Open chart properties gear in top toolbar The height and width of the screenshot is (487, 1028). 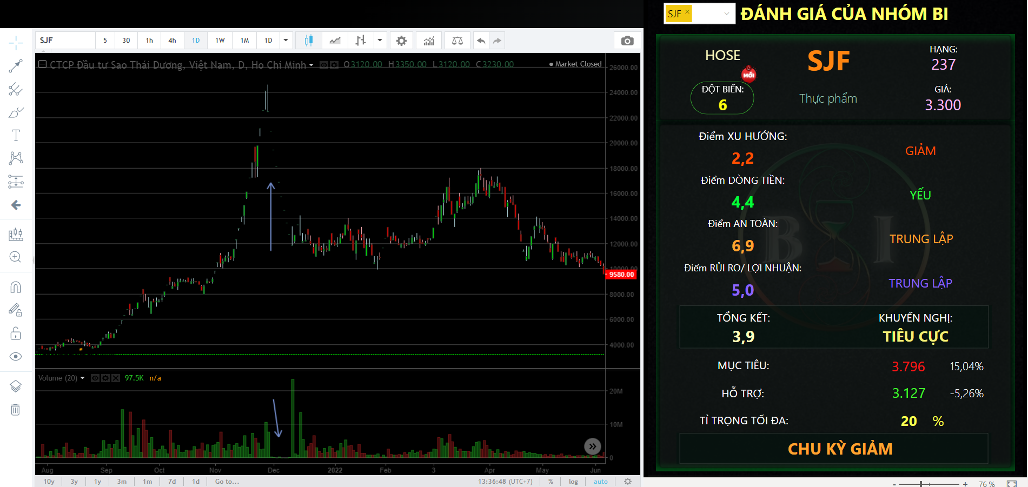click(x=401, y=41)
